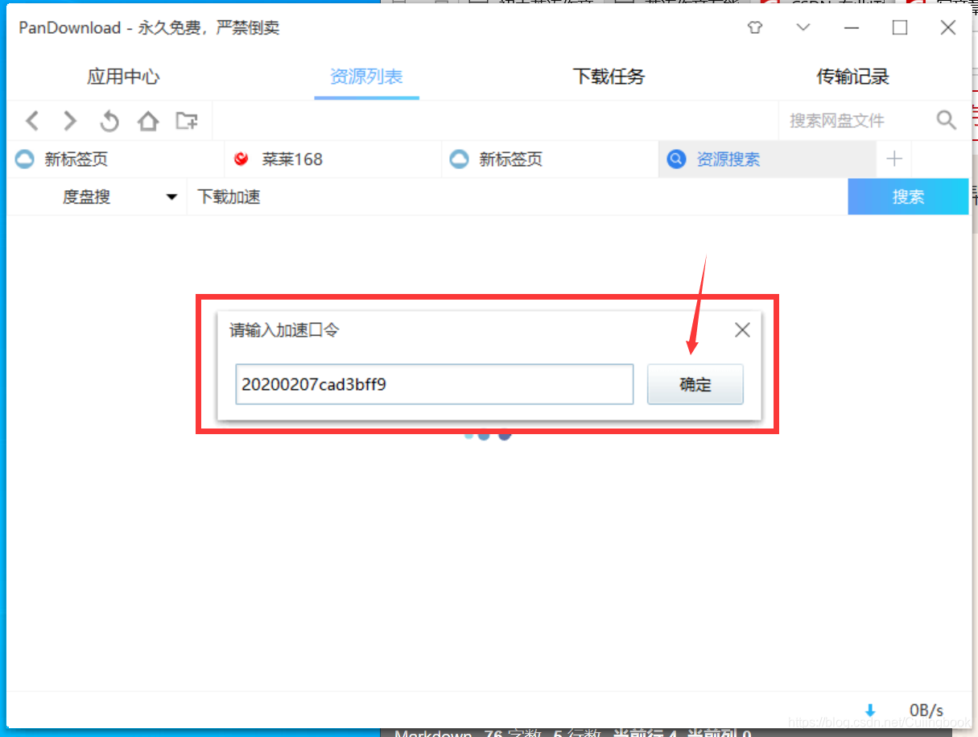Viewport: 978px width, 737px height.
Task: Switch to 应用中心 tab
Action: pyautogui.click(x=123, y=77)
